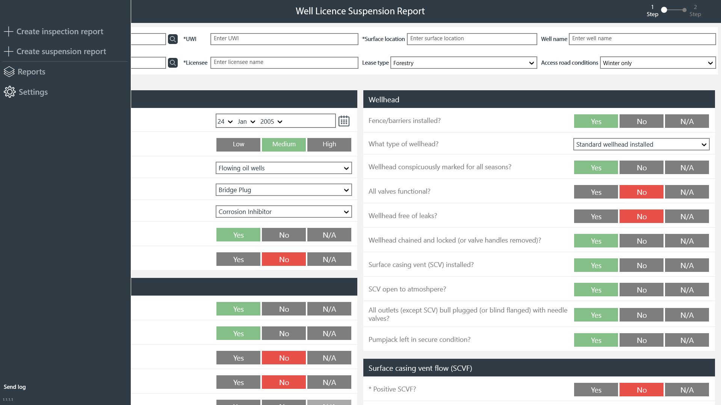Click the search icon beside UWI field

point(173,39)
